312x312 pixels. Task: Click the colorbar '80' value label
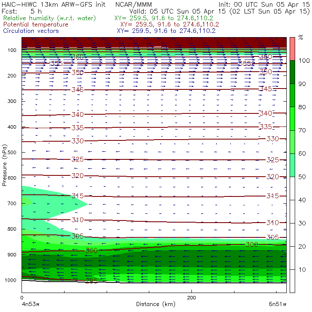click(302, 107)
